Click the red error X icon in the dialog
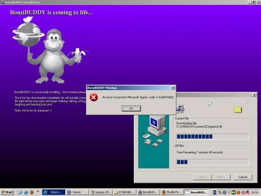261x196 pixels. pos(94,97)
